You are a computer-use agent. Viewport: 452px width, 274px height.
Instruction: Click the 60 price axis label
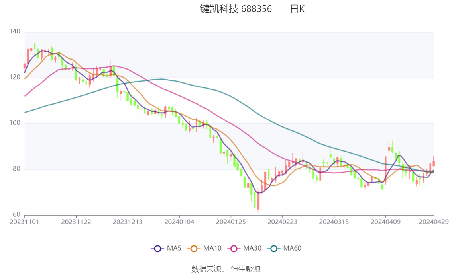(16, 214)
